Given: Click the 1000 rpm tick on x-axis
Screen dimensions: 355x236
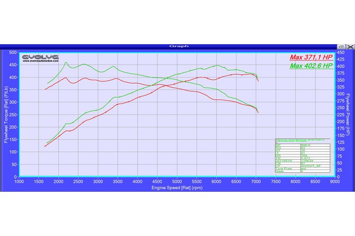Looking at the screenshot, I should pos(20,181).
